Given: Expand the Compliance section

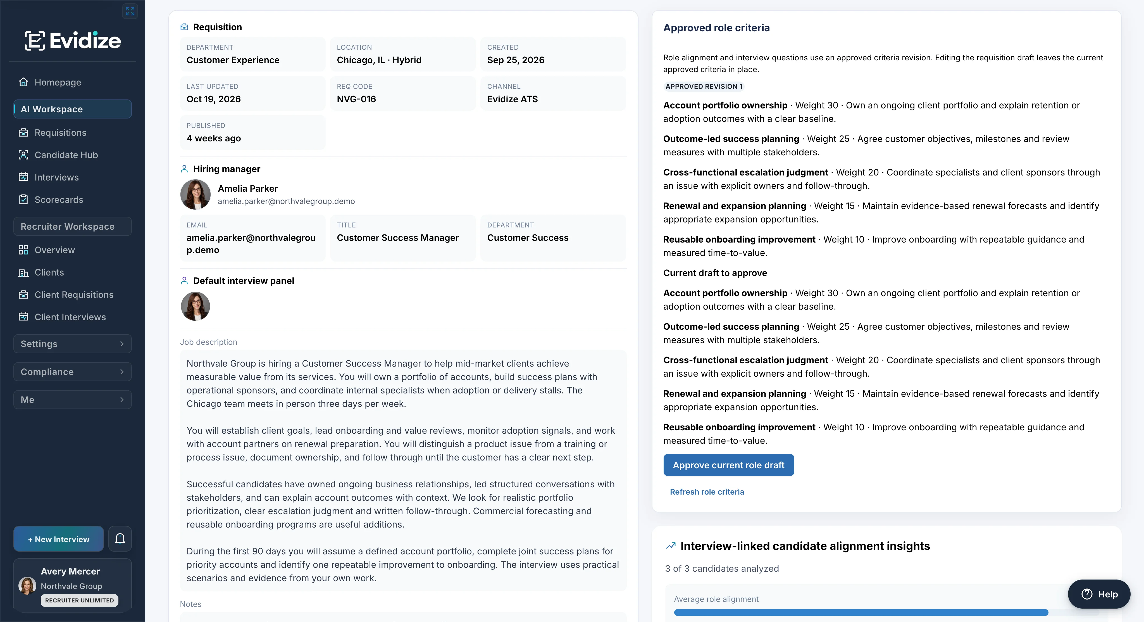Looking at the screenshot, I should [72, 371].
